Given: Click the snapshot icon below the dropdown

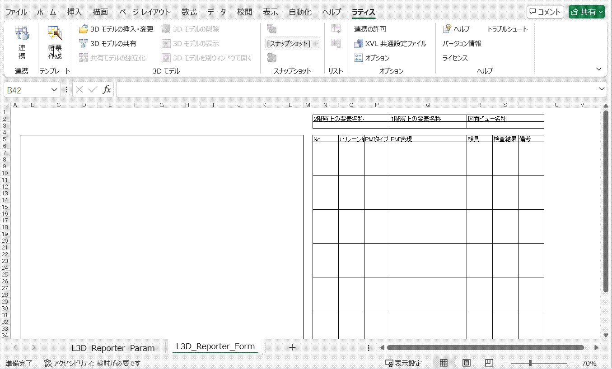Looking at the screenshot, I should (272, 58).
